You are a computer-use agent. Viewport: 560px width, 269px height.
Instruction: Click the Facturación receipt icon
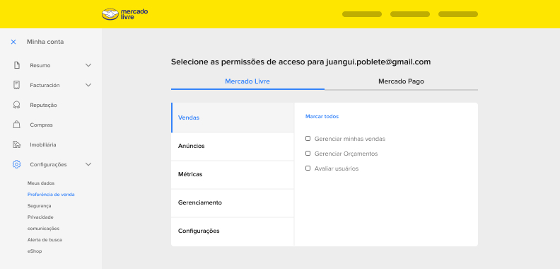(x=16, y=85)
